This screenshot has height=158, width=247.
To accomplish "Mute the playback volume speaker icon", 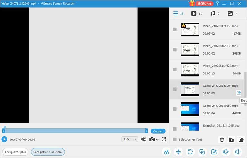I will pos(144,139).
